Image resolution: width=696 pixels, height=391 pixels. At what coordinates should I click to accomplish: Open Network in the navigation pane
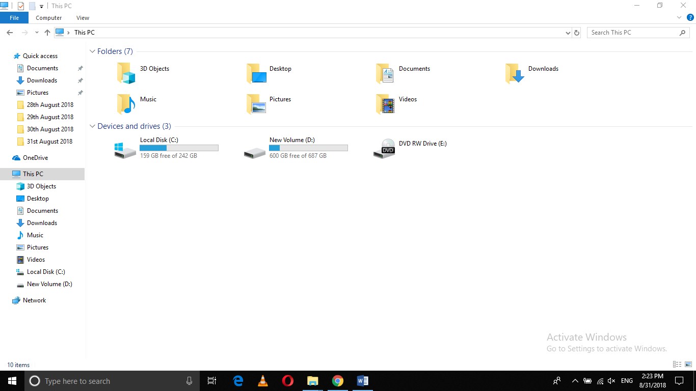pyautogui.click(x=34, y=300)
